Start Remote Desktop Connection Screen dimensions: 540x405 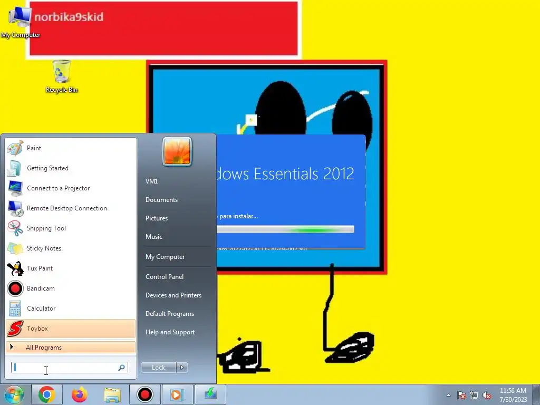(x=71, y=208)
